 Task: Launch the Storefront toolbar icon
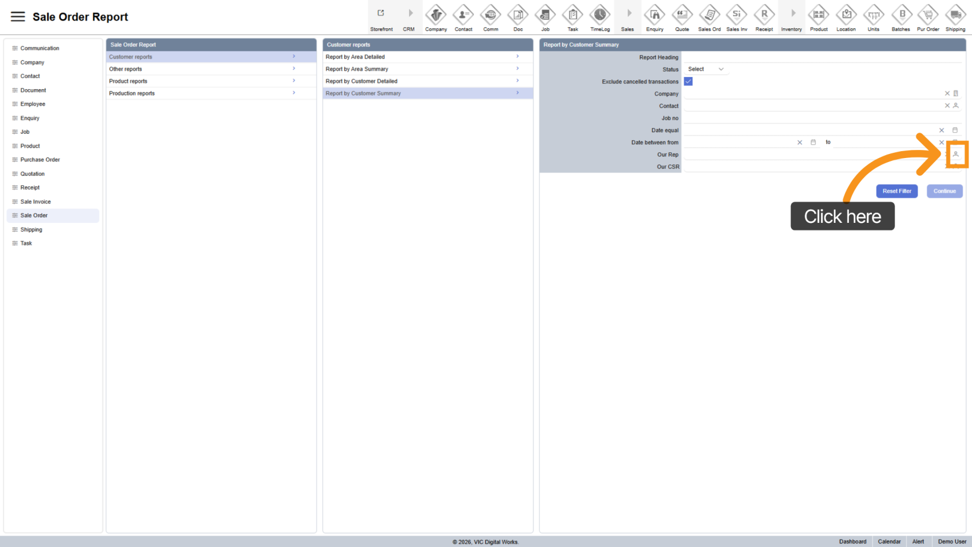(x=381, y=17)
